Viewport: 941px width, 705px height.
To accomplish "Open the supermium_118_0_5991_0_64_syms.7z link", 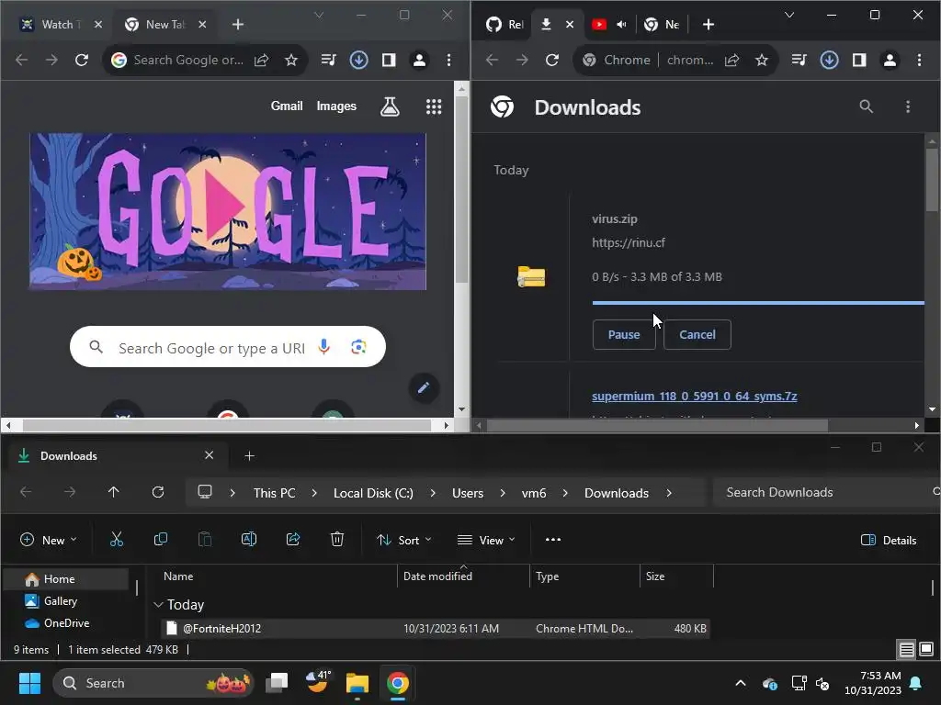I will tap(695, 397).
